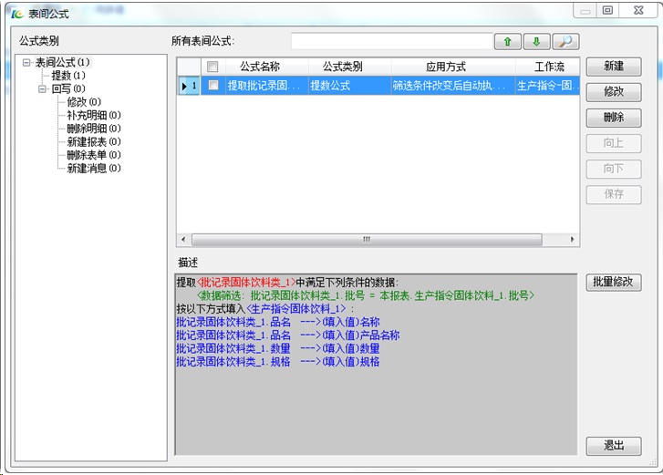Click the row indicator arrow of row 1
Image resolution: width=663 pixels, height=475 pixels.
[185, 86]
